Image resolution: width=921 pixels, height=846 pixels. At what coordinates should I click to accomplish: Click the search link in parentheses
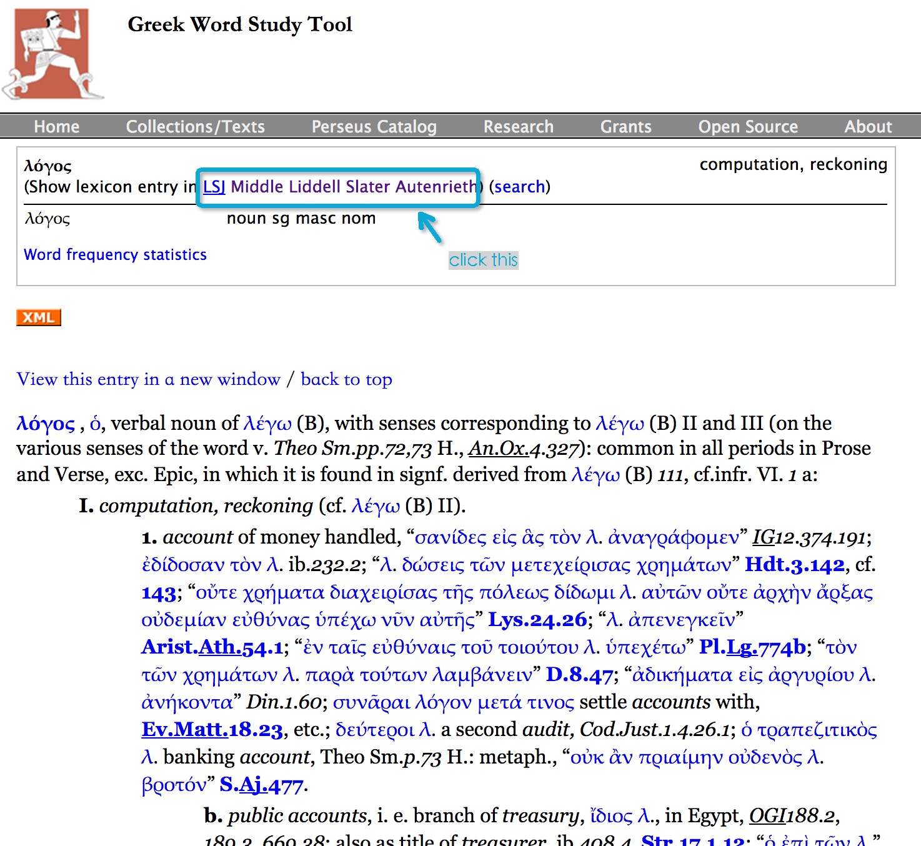(x=519, y=187)
